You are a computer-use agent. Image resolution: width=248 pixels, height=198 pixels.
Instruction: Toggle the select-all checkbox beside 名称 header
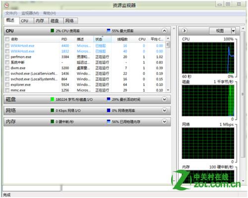point(7,39)
